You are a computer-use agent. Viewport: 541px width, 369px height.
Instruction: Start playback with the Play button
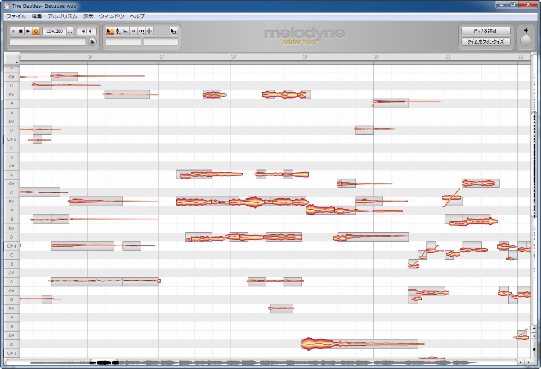(x=29, y=31)
